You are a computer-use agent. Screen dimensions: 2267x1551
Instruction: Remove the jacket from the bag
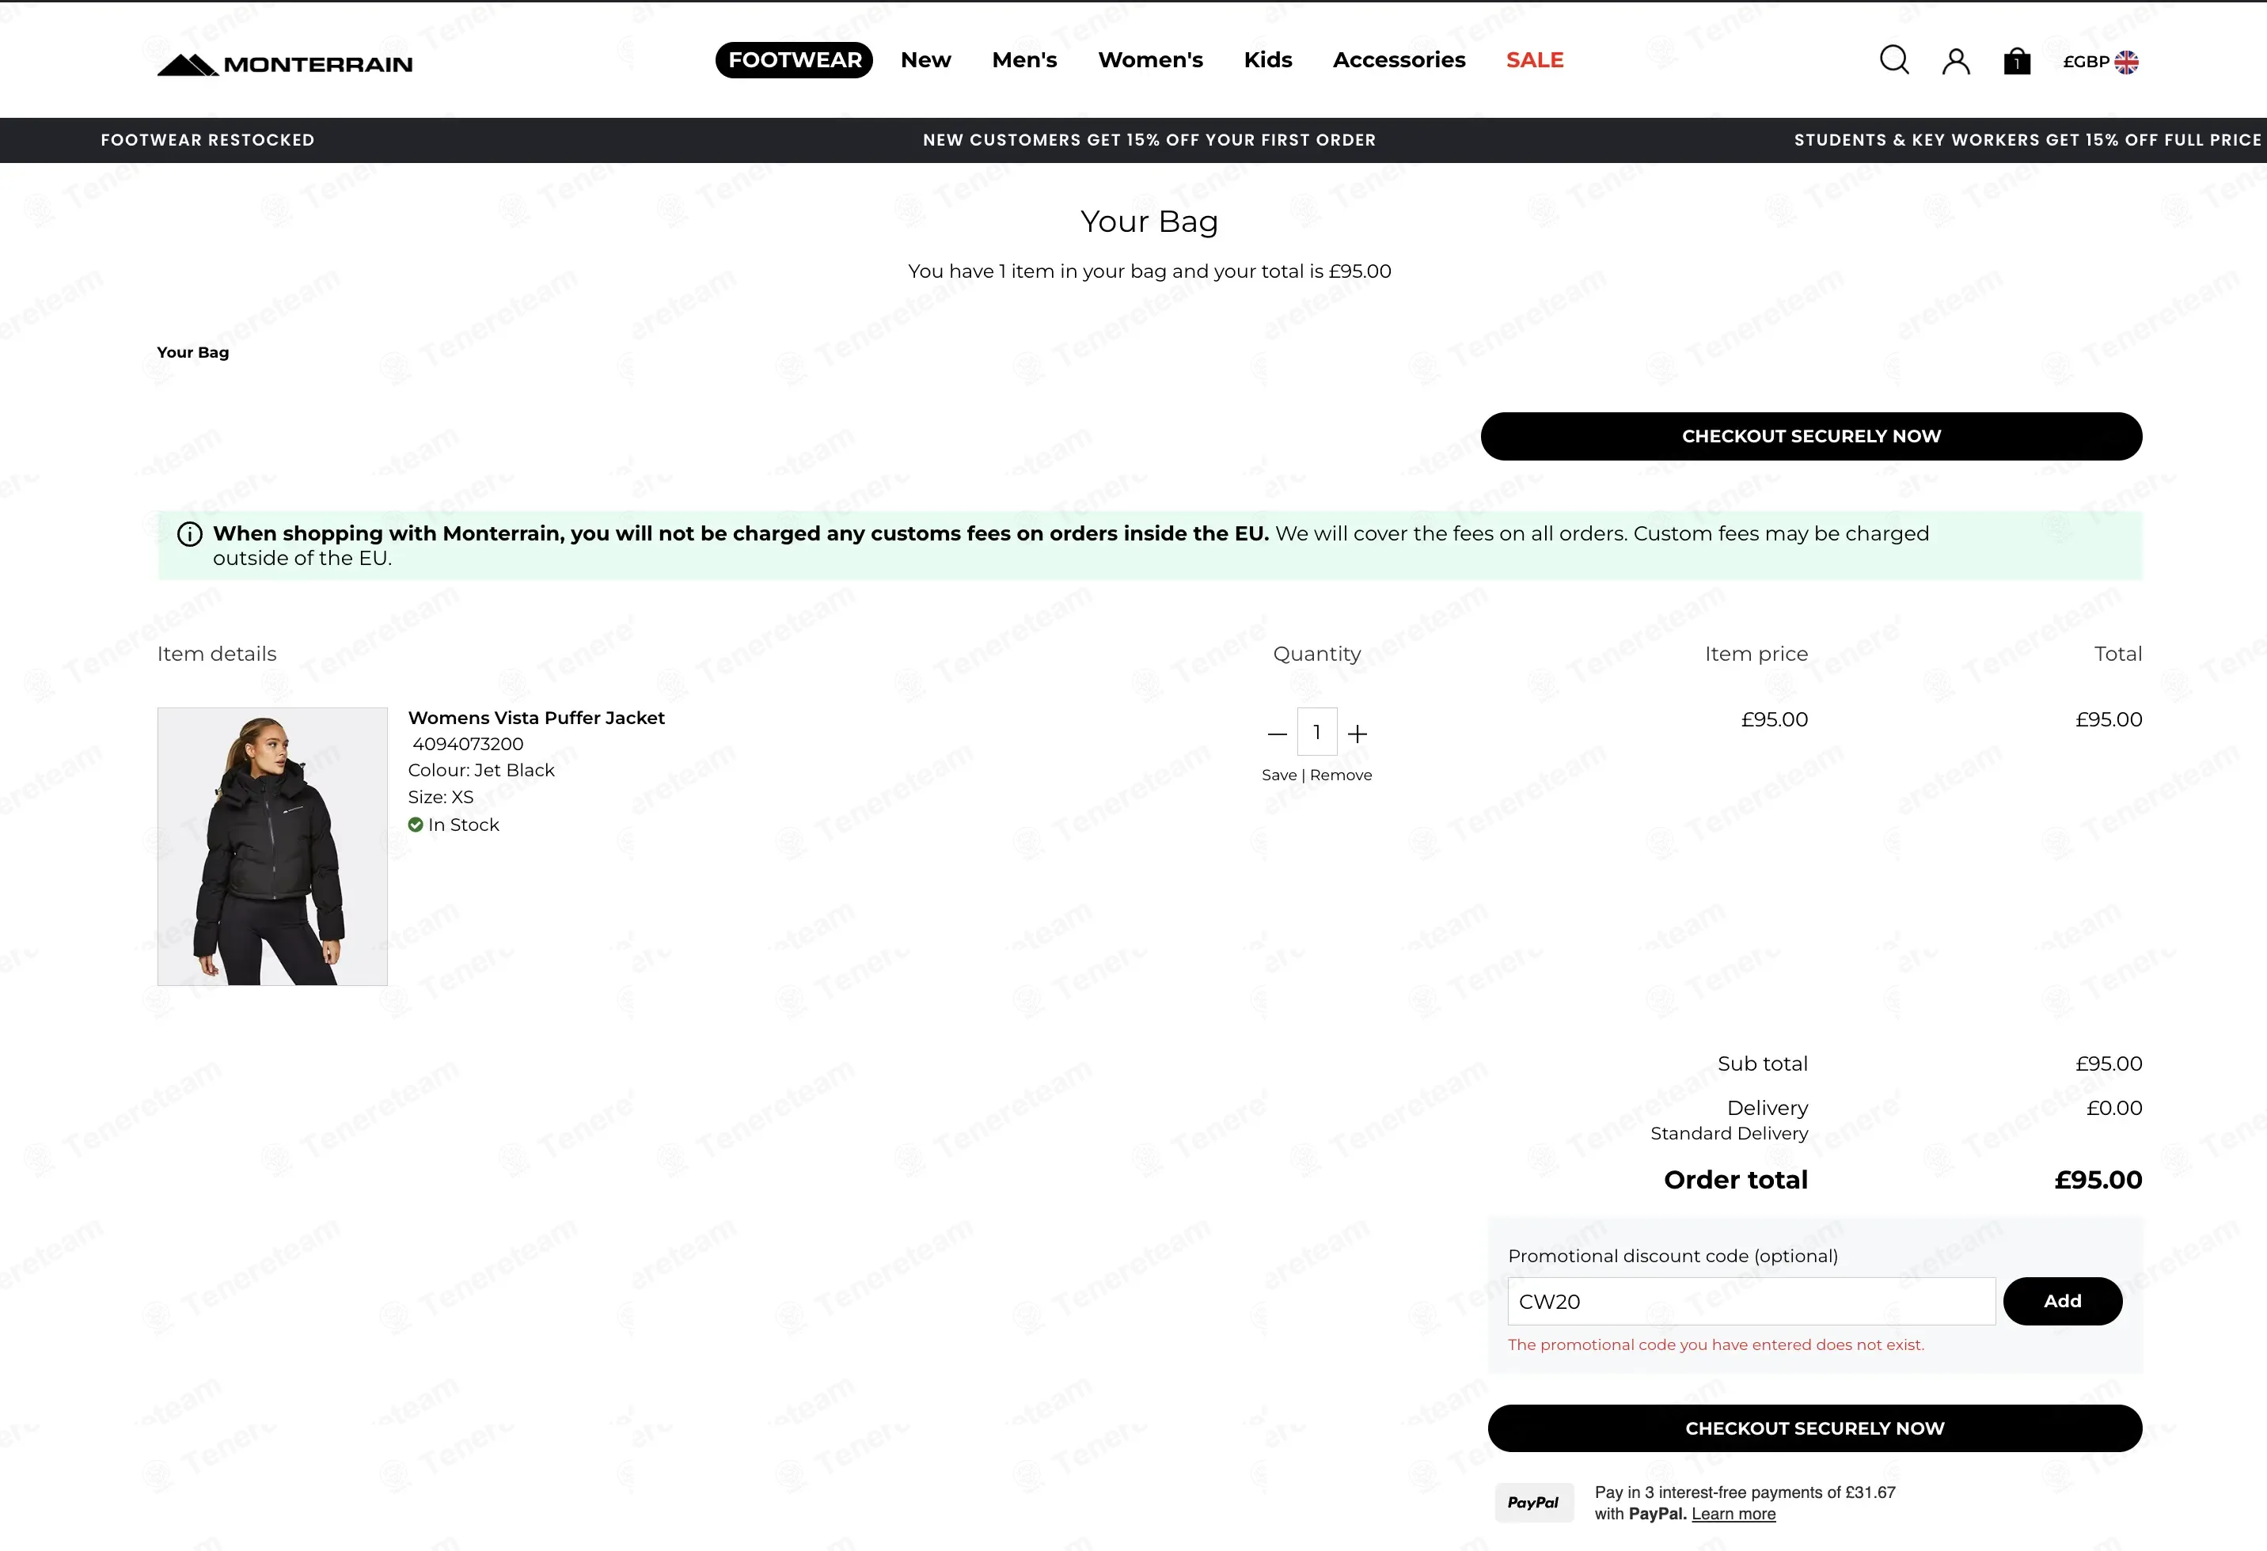click(1341, 775)
